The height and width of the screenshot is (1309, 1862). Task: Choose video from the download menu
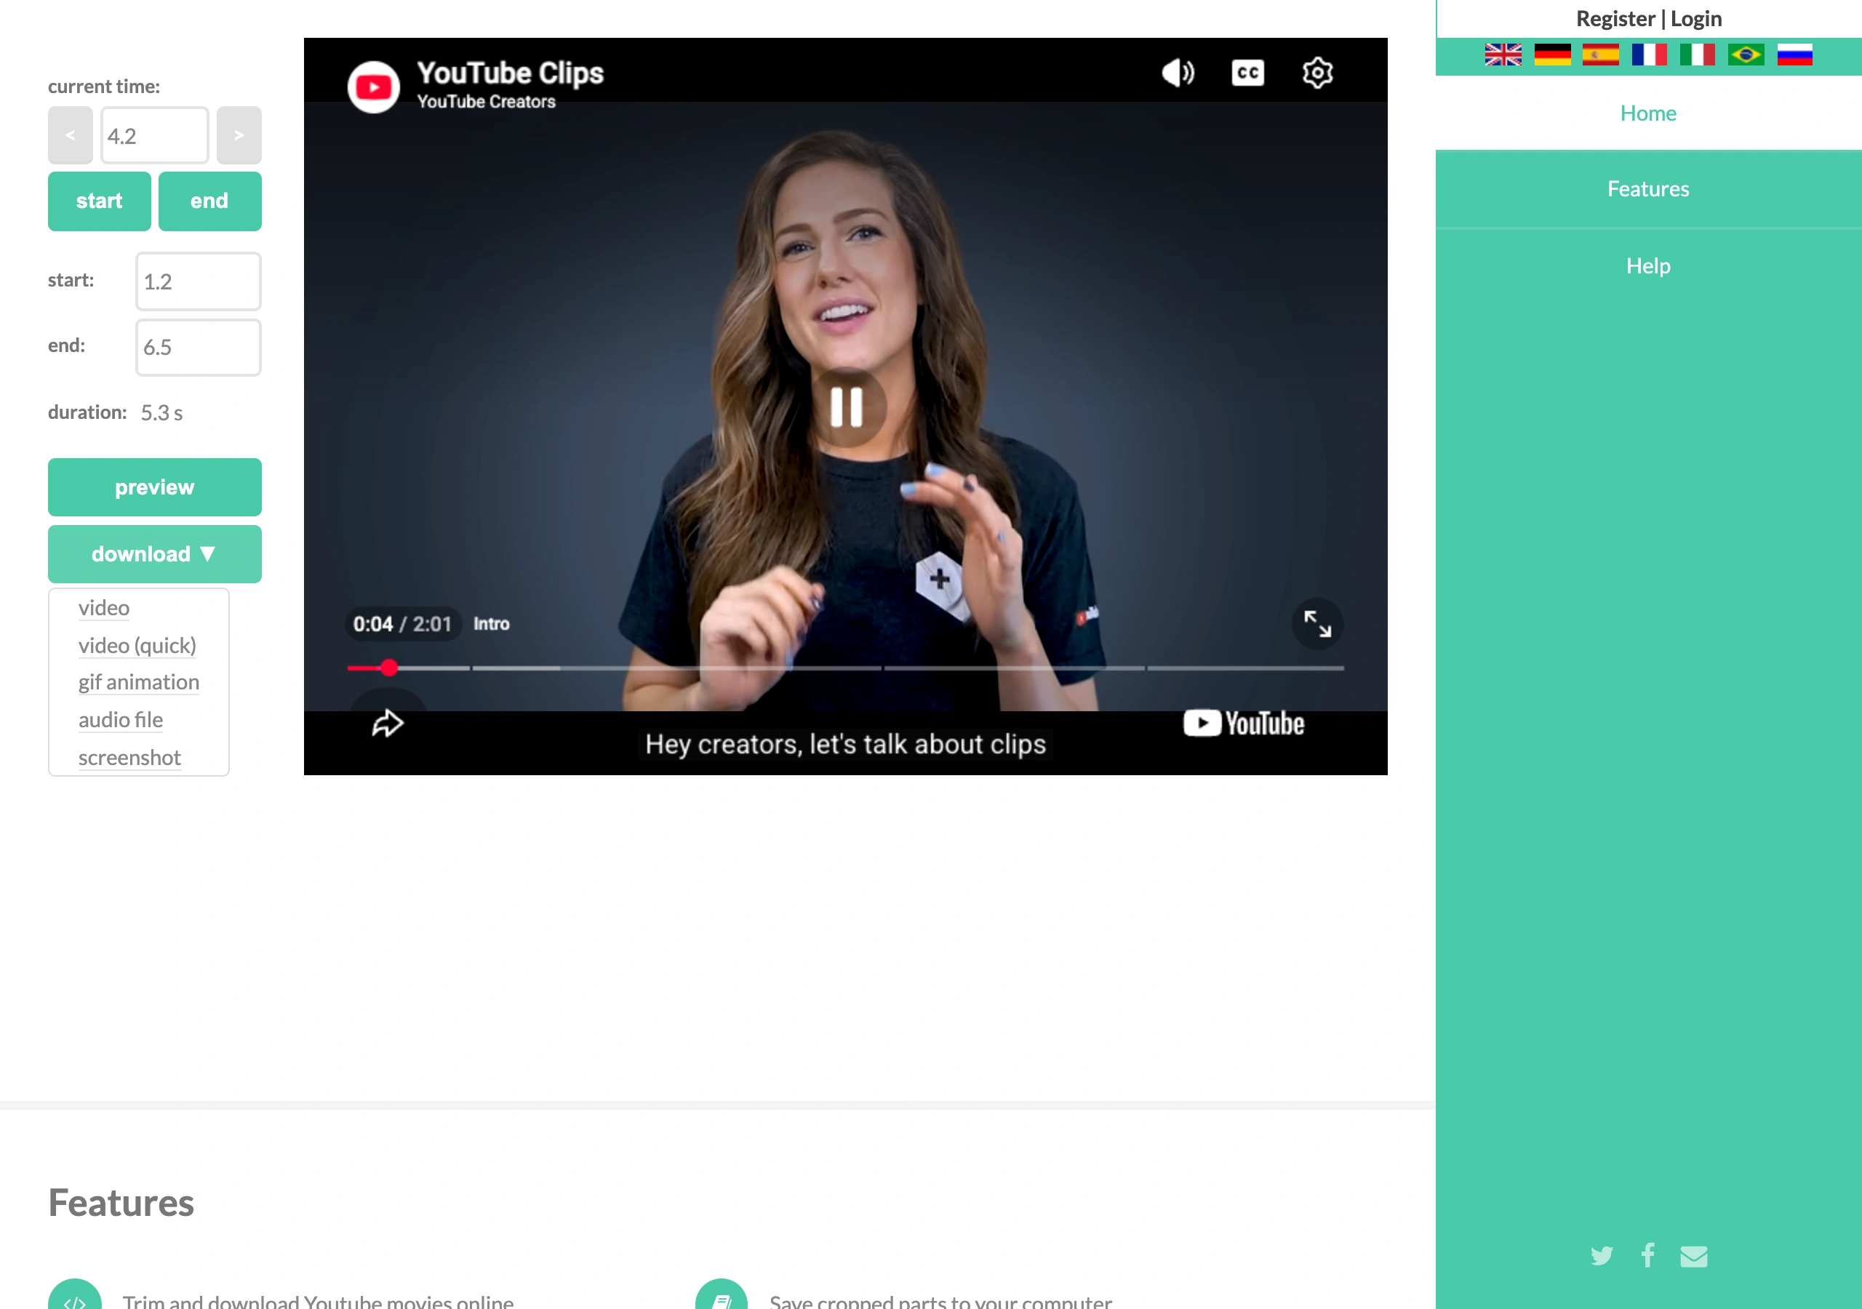(x=104, y=607)
